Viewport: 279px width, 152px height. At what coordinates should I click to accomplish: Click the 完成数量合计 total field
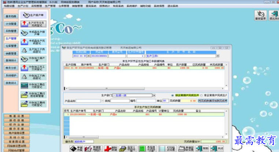click(214, 141)
